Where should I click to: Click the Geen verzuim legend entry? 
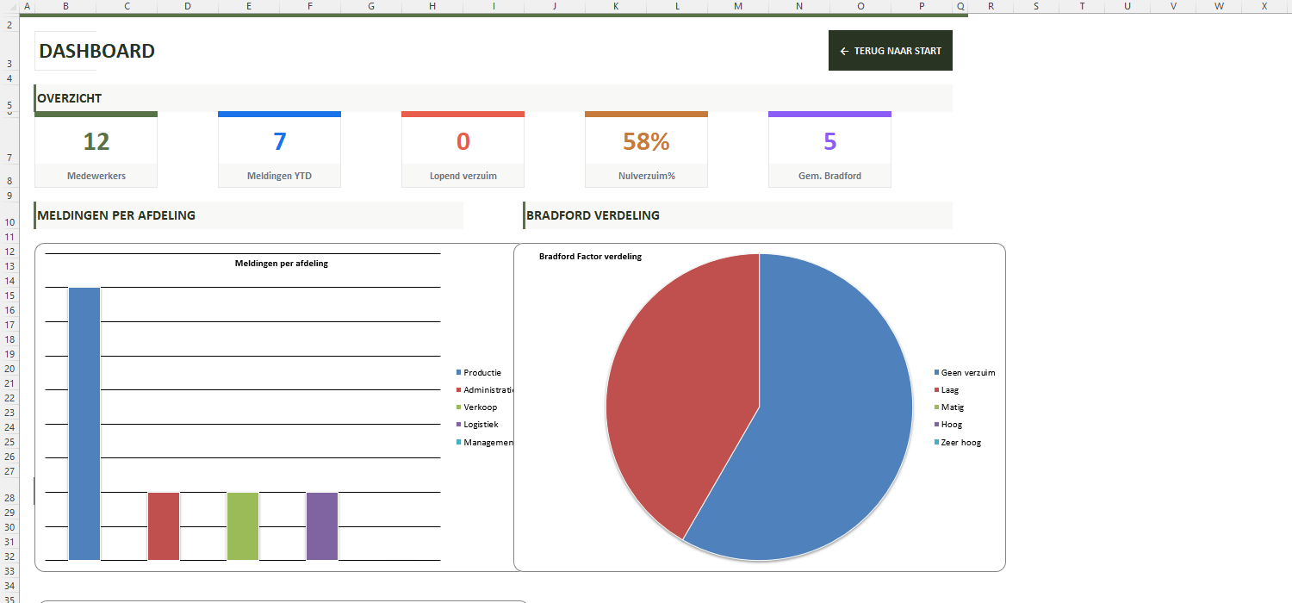point(965,373)
